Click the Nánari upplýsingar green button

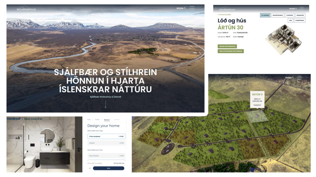[227, 46]
